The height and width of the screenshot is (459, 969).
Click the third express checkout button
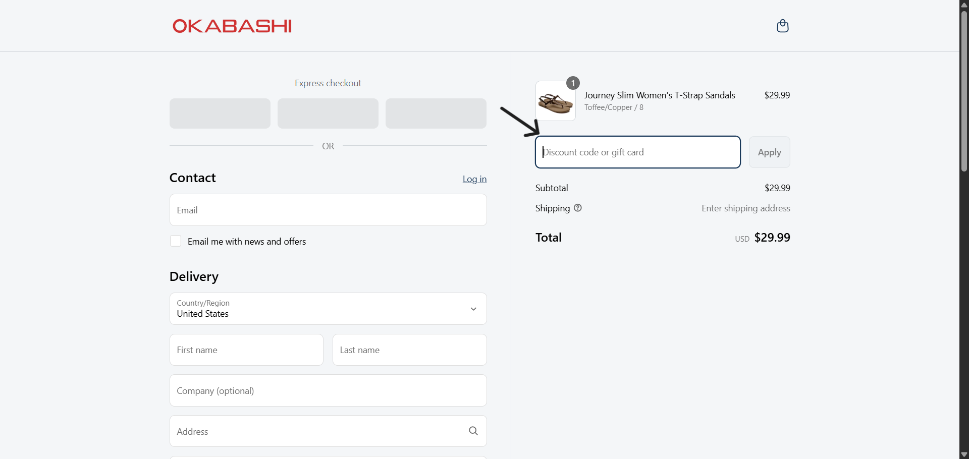pyautogui.click(x=436, y=113)
